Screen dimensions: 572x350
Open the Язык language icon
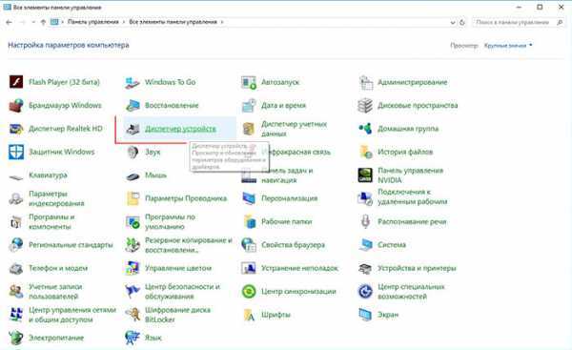click(133, 338)
